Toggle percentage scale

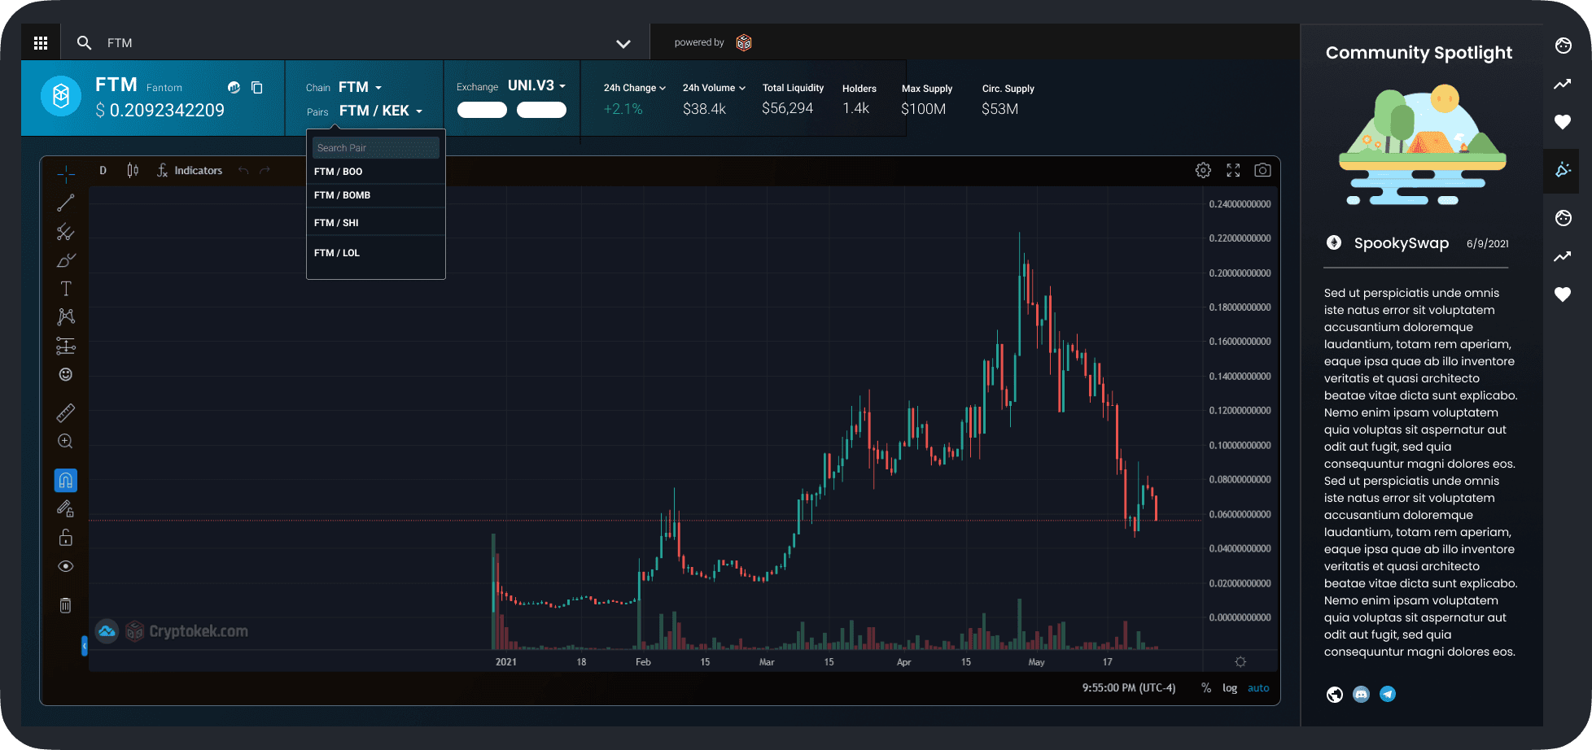coord(1206,688)
